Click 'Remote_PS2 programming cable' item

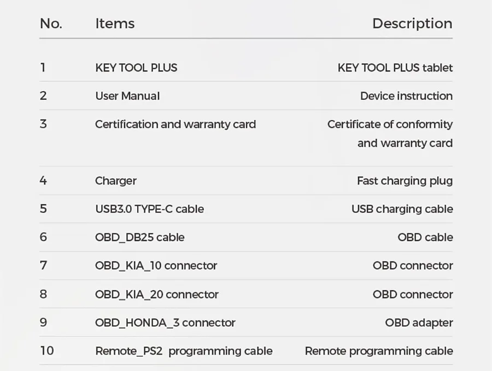(184, 351)
